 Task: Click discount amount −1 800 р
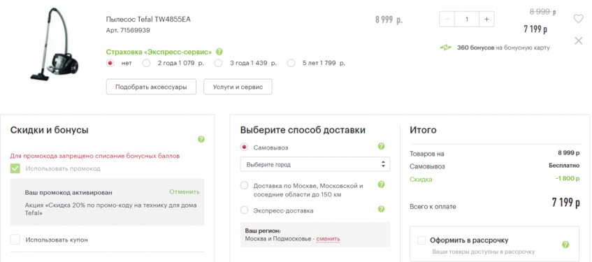(568, 179)
